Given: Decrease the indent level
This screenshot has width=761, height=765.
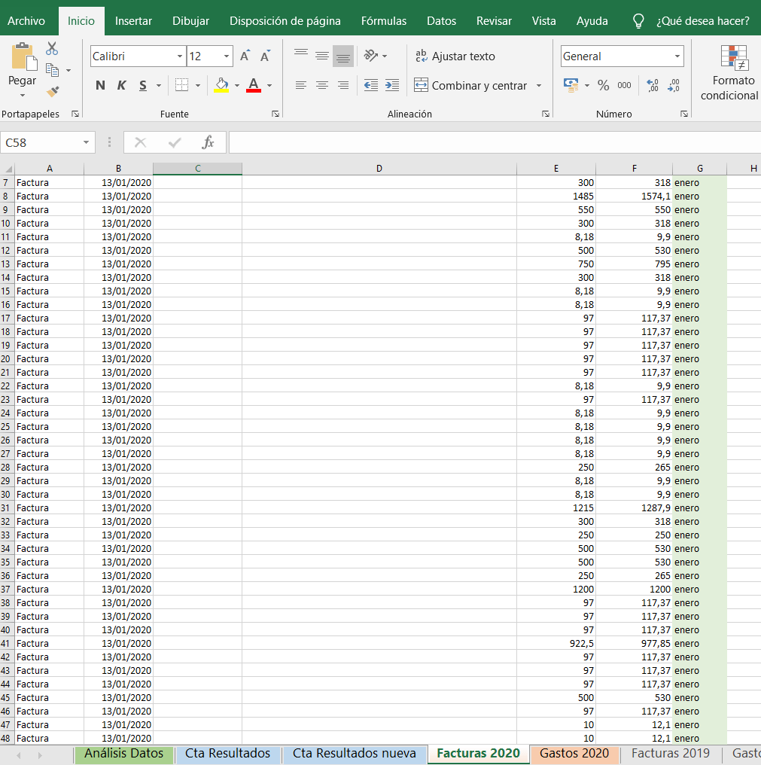Looking at the screenshot, I should (x=371, y=85).
